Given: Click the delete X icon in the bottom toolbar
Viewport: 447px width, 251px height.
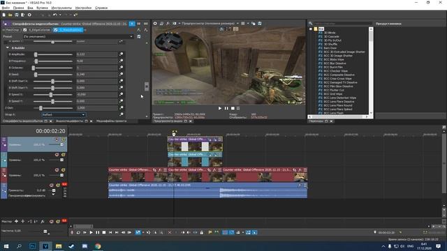Looking at the screenshot, I should 170,232.
